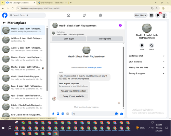Record a voice clip with microphone icon
Viewport: 171px width, 136px height.
(x=53, y=114)
